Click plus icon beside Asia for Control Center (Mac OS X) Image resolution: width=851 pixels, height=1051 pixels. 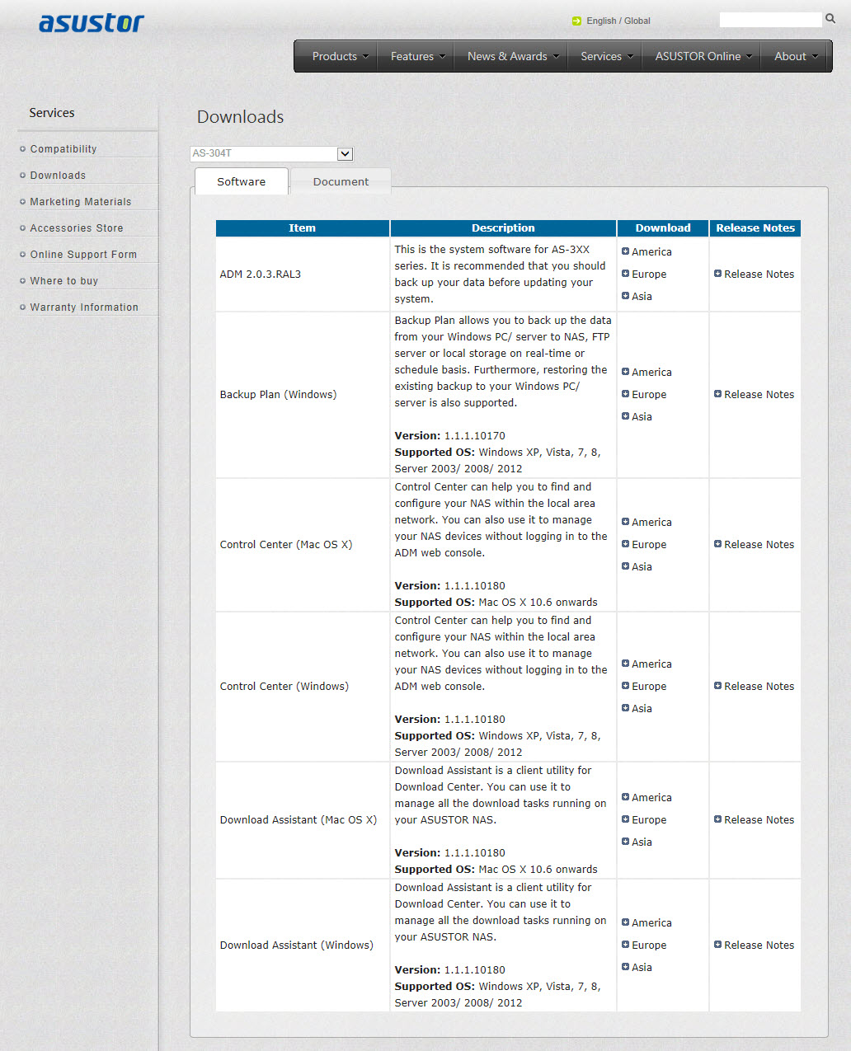point(625,566)
